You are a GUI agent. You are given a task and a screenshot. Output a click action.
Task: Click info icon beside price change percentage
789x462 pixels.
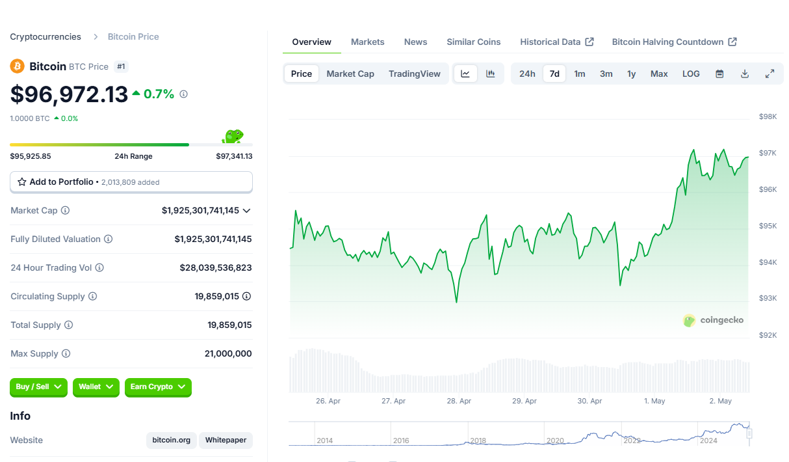(183, 94)
